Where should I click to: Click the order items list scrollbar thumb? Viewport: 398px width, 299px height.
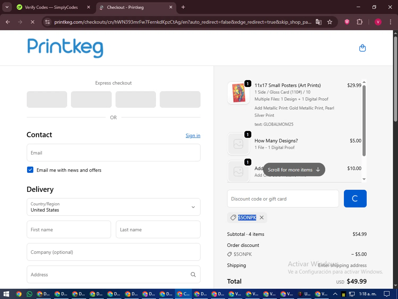[x=364, y=120]
